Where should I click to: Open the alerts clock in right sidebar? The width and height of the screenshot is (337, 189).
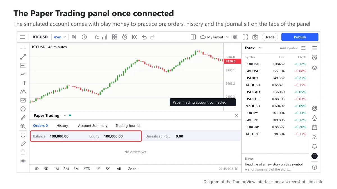pos(315,58)
